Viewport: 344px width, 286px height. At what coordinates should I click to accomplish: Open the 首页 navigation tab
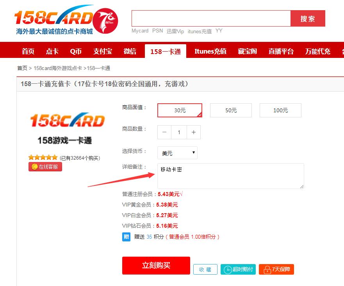coord(28,51)
